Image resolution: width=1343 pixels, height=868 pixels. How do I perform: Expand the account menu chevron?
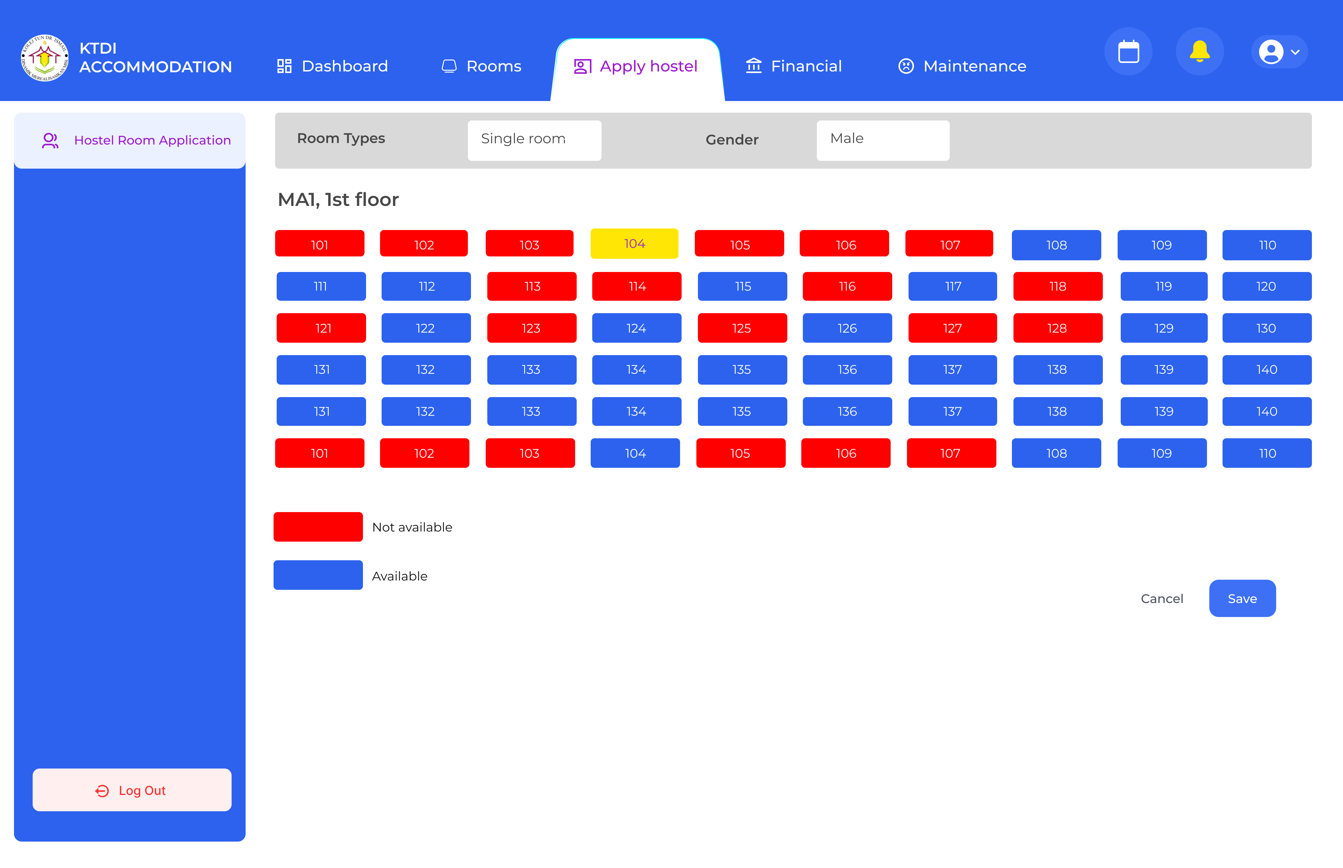(1295, 52)
